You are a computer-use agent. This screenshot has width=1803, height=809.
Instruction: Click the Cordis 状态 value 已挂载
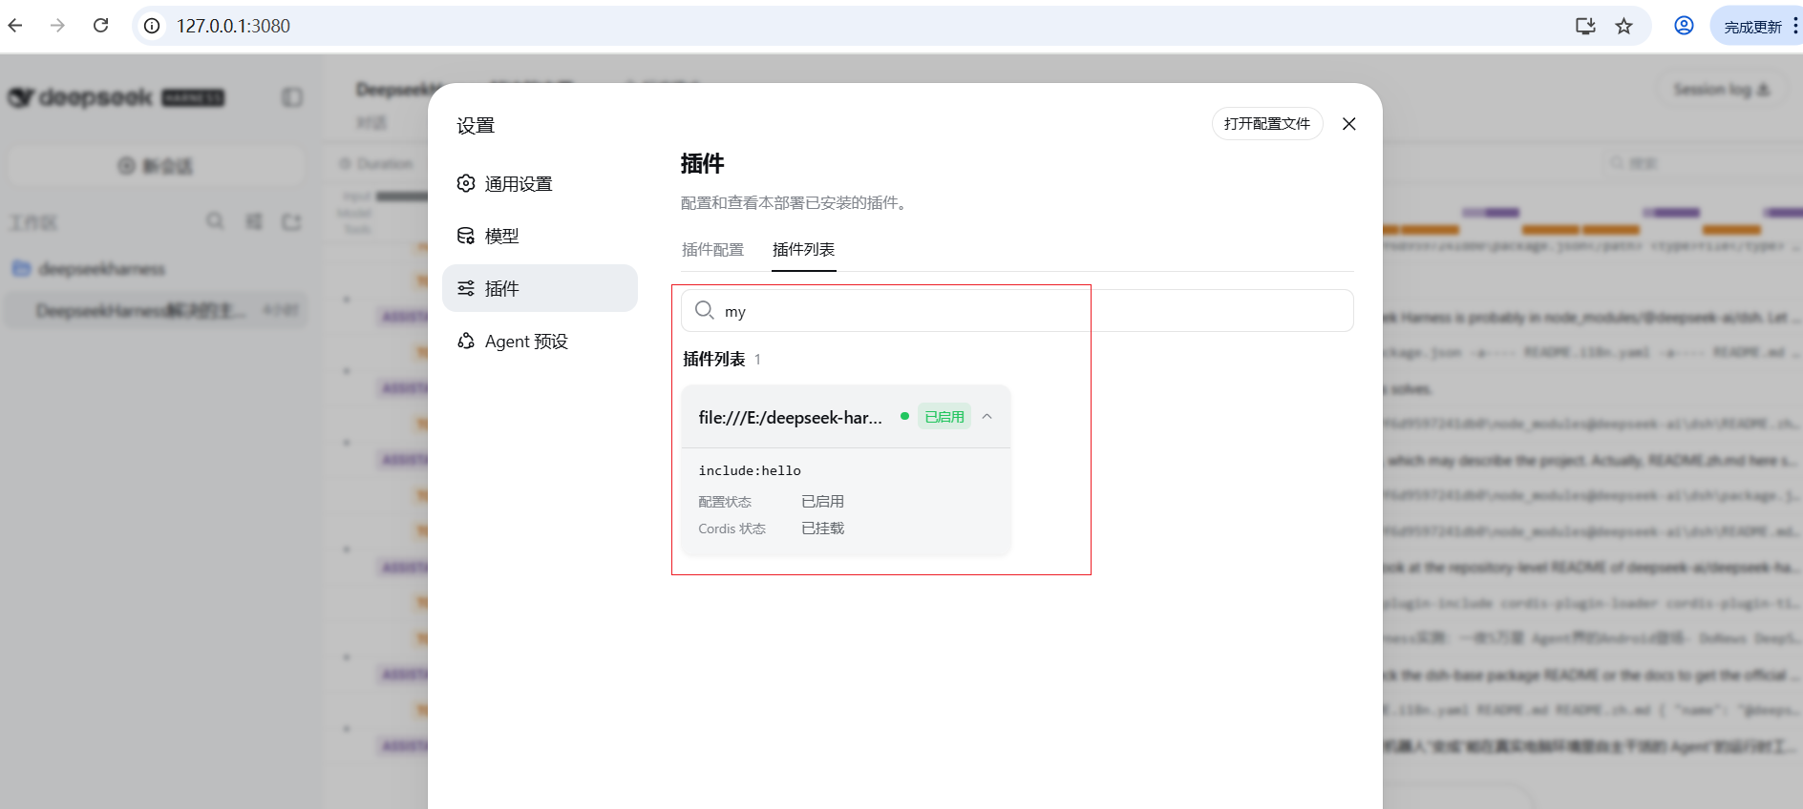(x=822, y=528)
